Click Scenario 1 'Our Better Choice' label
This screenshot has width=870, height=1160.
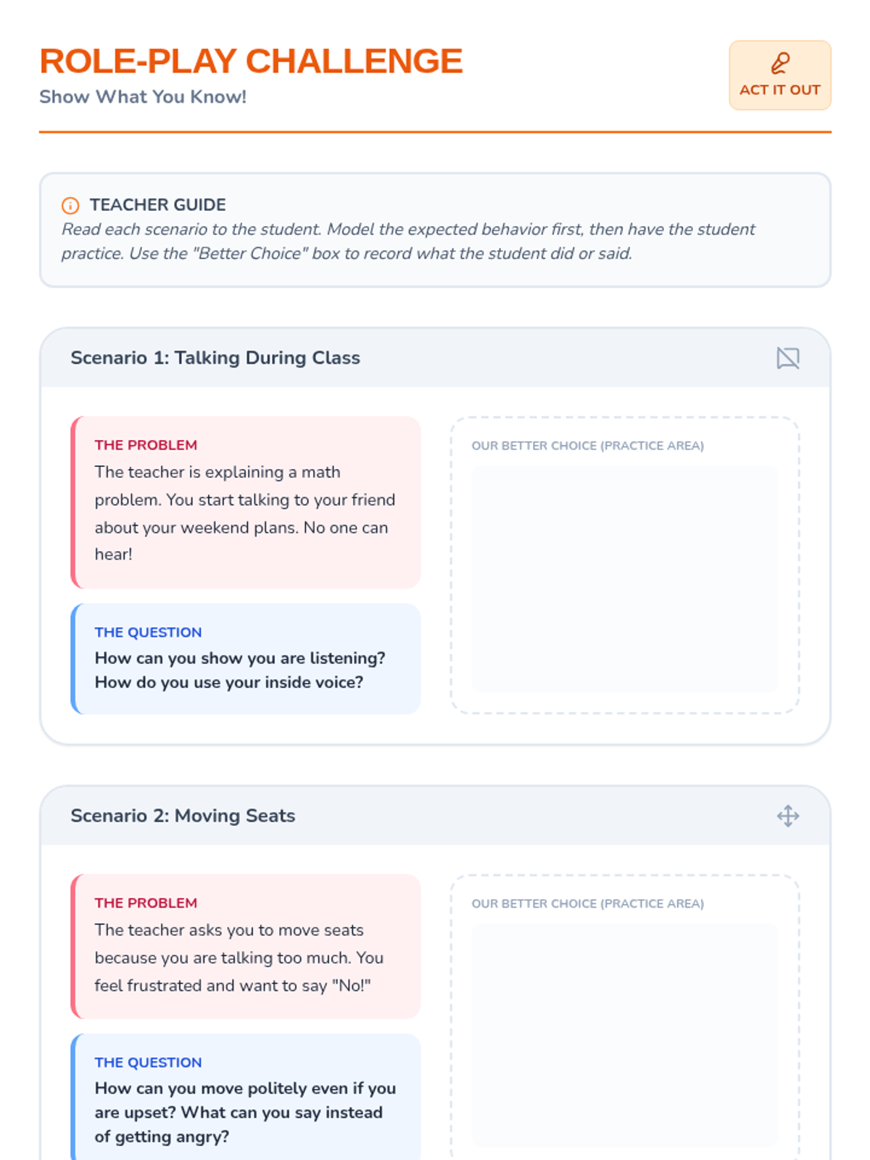coord(588,446)
